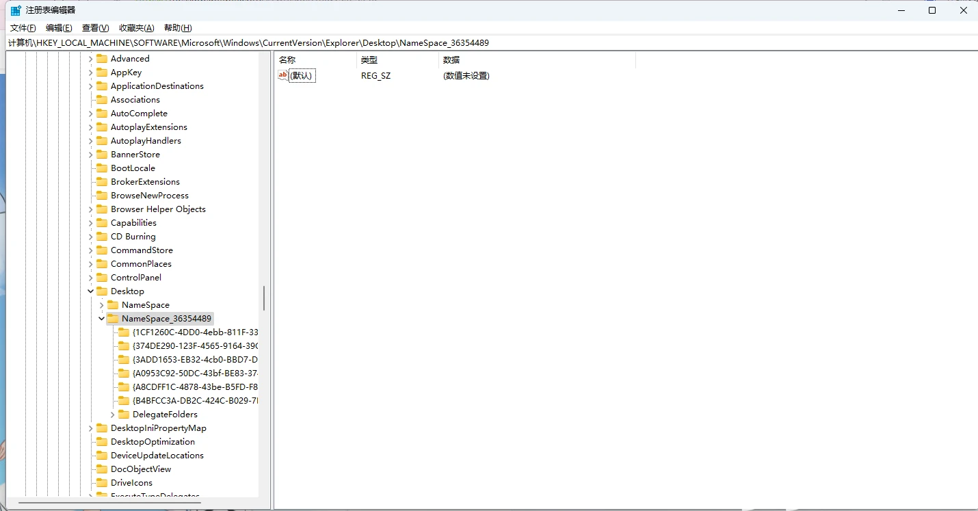Select the CommandStore folder icon
Viewport: 978px width, 511px height.
(x=102, y=250)
